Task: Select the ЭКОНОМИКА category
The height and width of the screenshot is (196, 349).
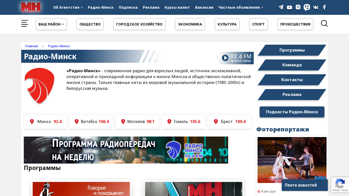Action: [190, 24]
